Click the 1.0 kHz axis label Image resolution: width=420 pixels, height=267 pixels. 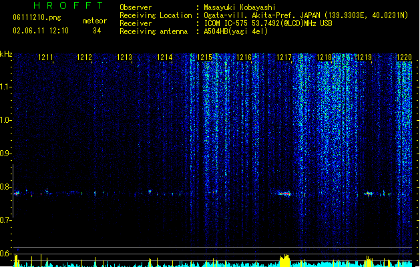(6, 120)
